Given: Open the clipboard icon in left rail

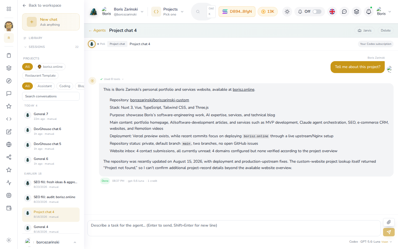Looking at the screenshot, I should pyautogui.click(x=9, y=55).
